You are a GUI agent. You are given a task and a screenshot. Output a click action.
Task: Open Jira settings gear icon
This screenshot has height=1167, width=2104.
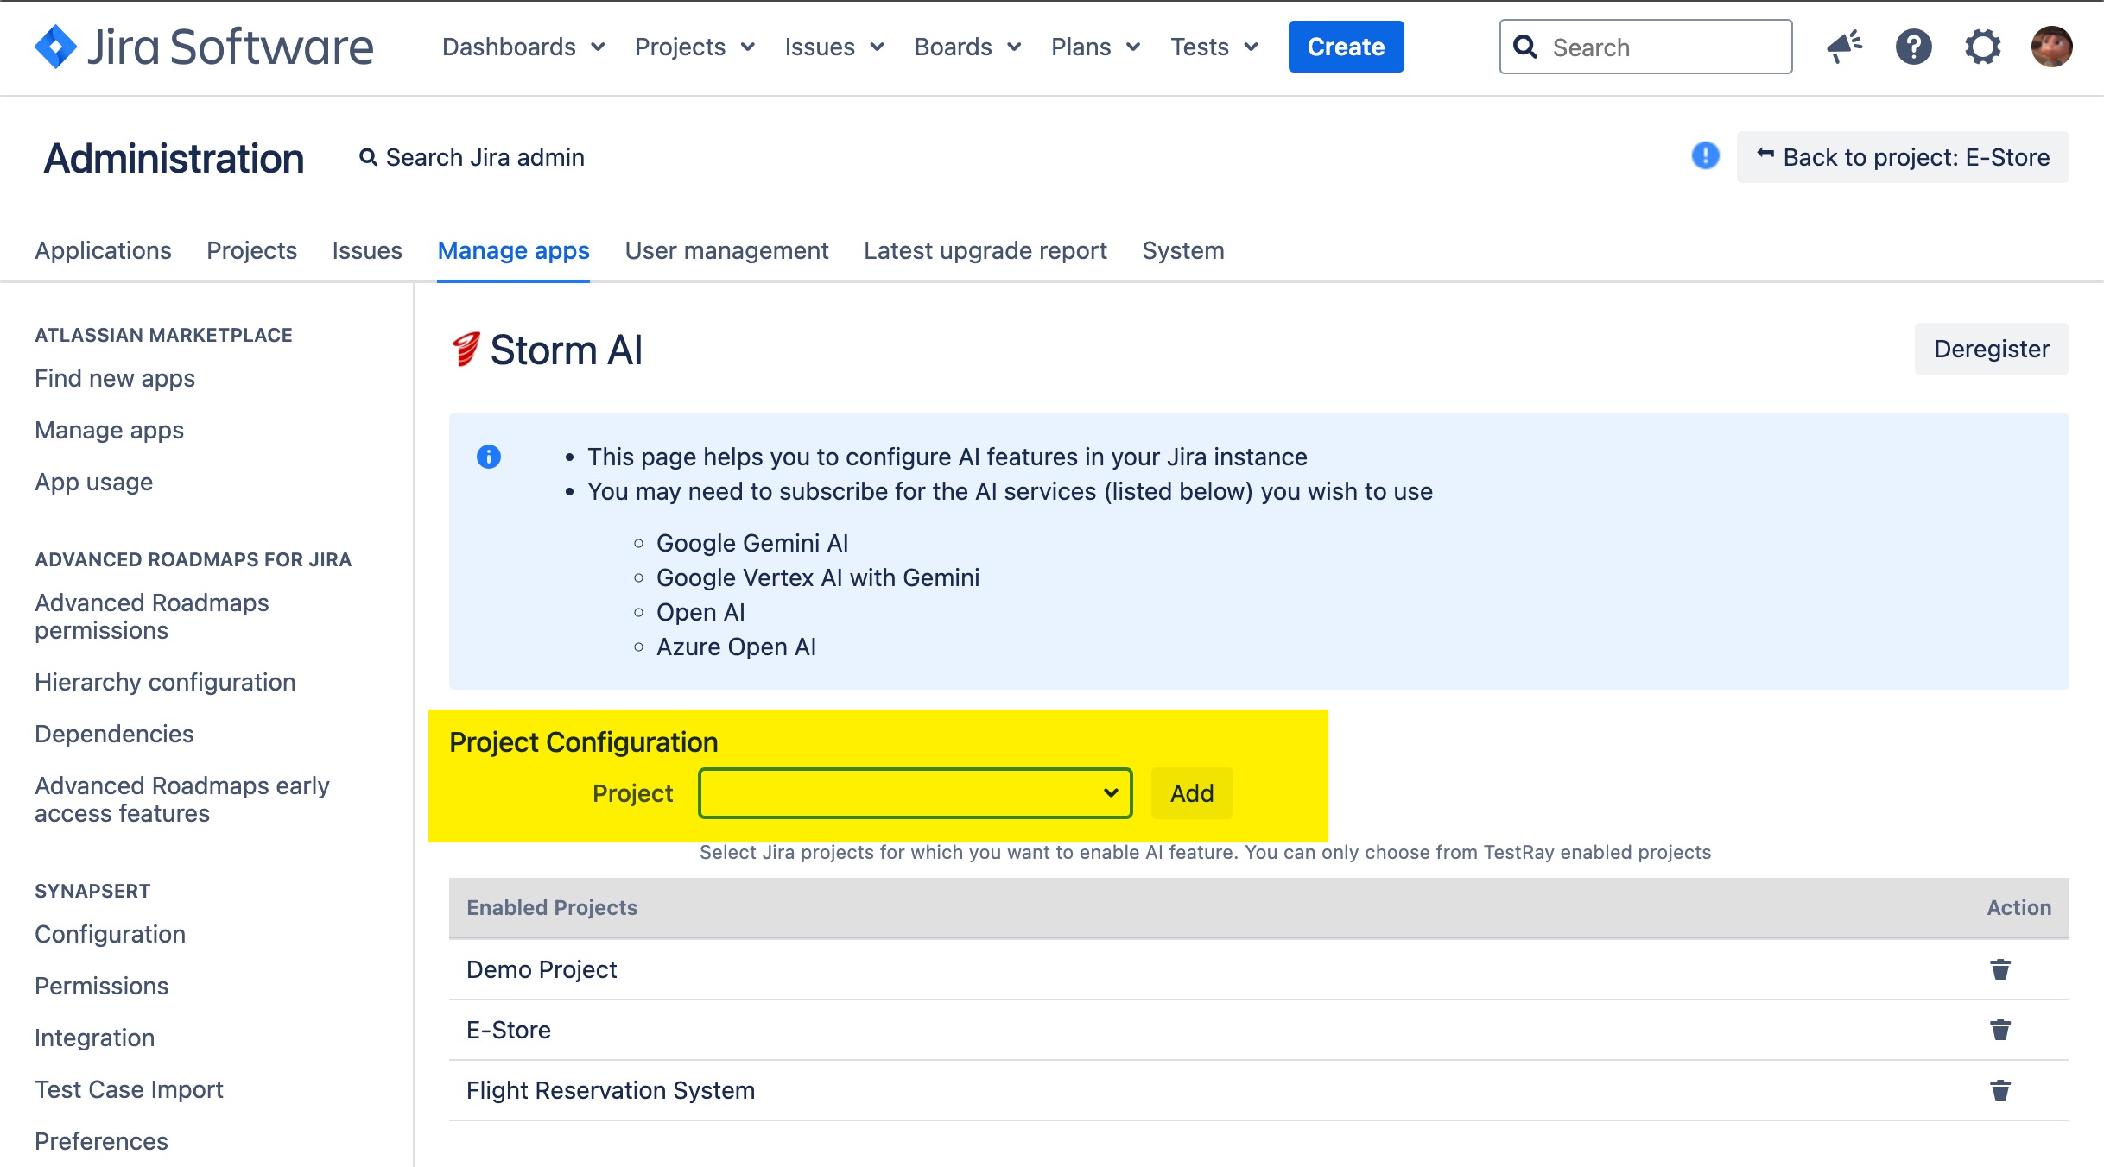click(x=1983, y=47)
